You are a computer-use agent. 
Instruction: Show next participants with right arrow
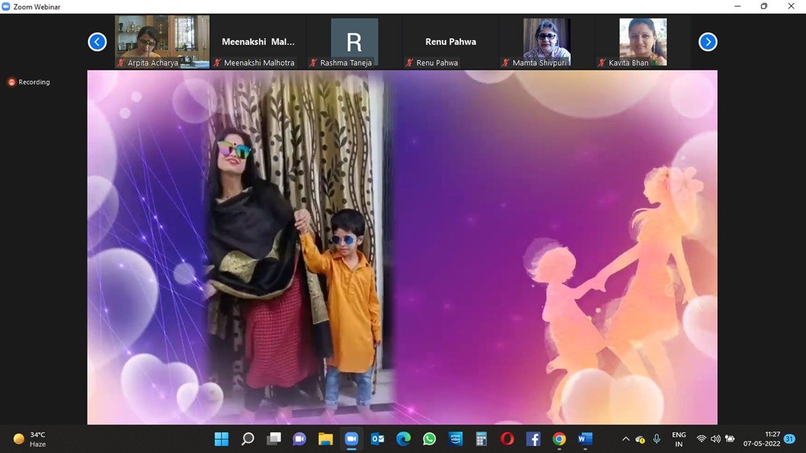[708, 42]
